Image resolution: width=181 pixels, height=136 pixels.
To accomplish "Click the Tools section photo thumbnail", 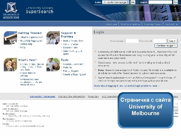I will pos(53,64).
